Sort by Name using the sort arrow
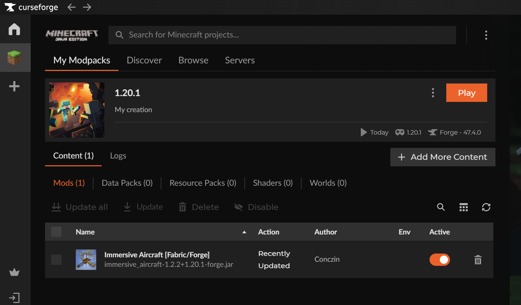Viewport: 521px width, 305px height. click(x=244, y=232)
